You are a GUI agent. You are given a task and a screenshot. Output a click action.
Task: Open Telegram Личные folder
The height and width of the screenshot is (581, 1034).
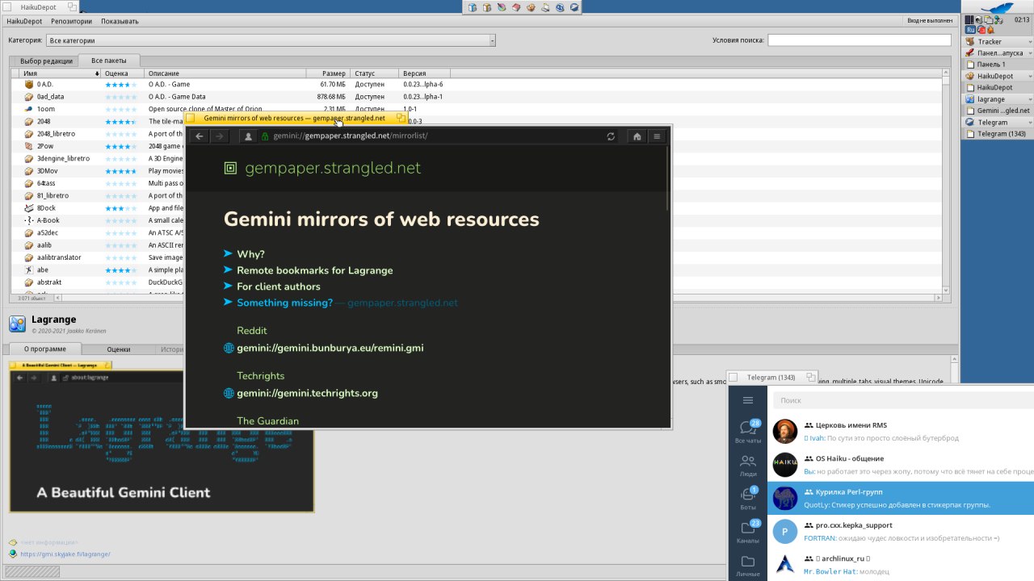coord(748,565)
